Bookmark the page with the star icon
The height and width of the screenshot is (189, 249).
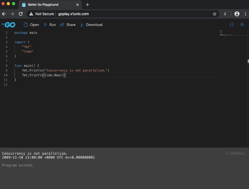pyautogui.click(x=215, y=14)
